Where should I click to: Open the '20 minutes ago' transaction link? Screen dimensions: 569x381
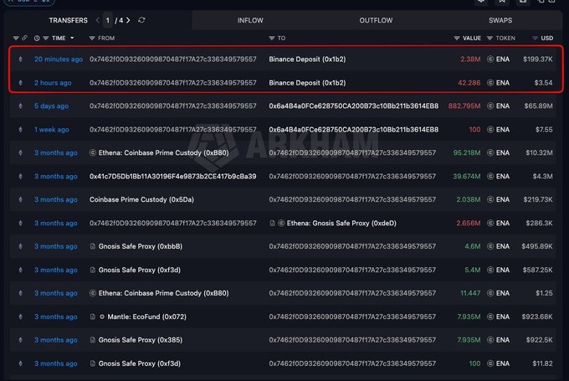pos(59,59)
